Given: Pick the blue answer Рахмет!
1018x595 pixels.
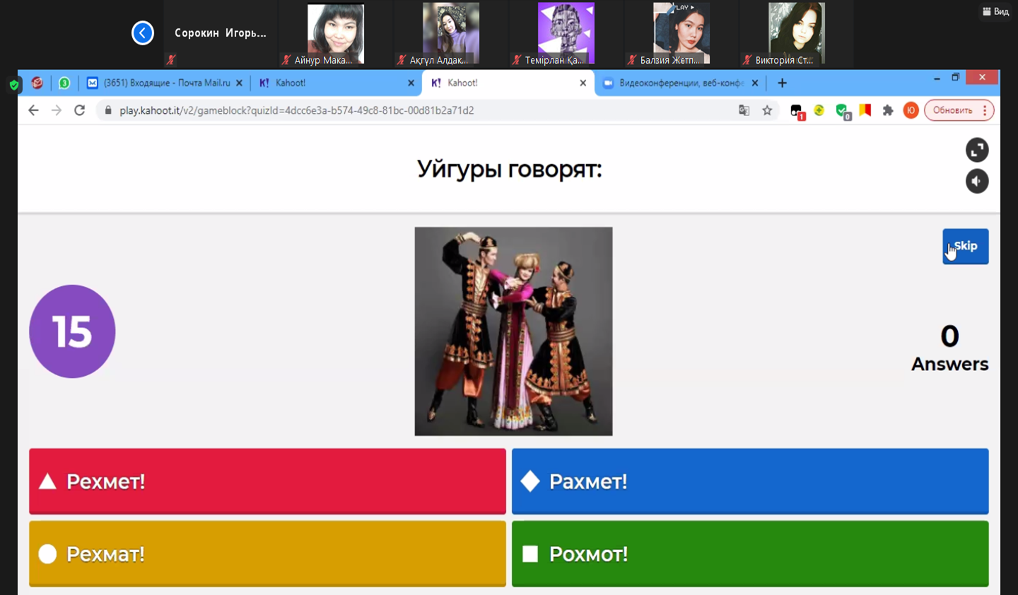Looking at the screenshot, I should click(x=749, y=481).
